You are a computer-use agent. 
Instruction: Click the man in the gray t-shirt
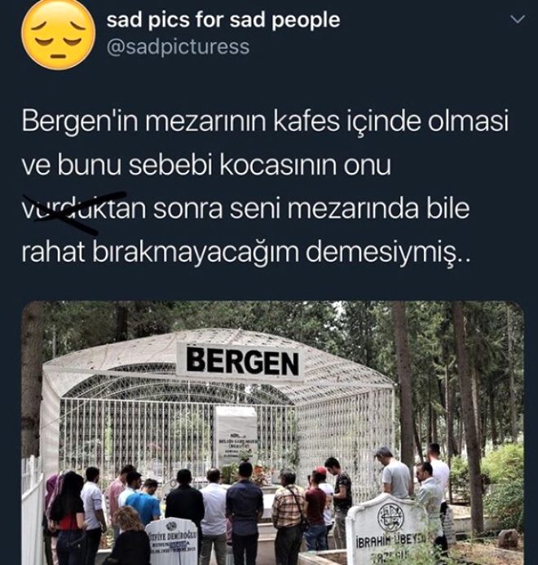point(395,472)
